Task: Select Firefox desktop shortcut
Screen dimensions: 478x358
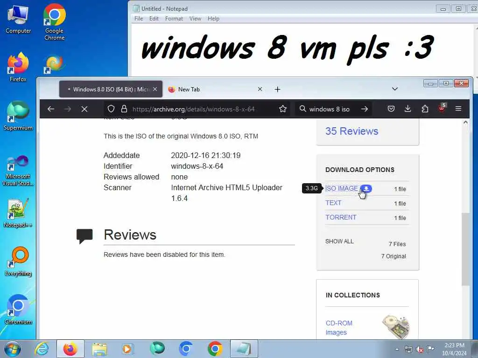Action: point(18,67)
